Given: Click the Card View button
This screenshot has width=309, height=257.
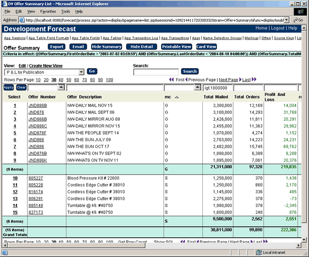Looking at the screenshot, I should (206, 47).
